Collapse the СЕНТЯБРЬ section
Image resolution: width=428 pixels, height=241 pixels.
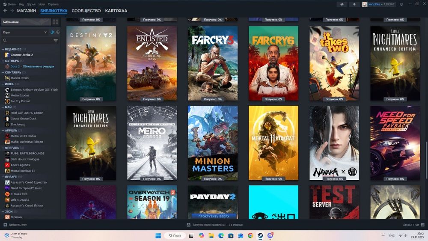(3, 72)
